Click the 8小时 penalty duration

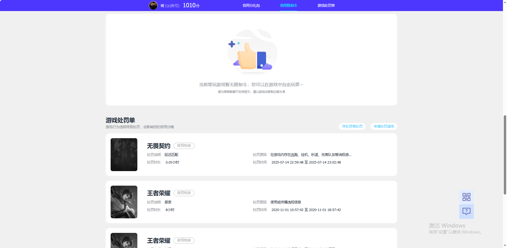pos(170,210)
